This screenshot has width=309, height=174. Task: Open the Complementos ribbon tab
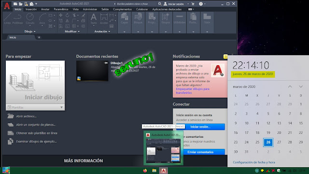(x=122, y=9)
